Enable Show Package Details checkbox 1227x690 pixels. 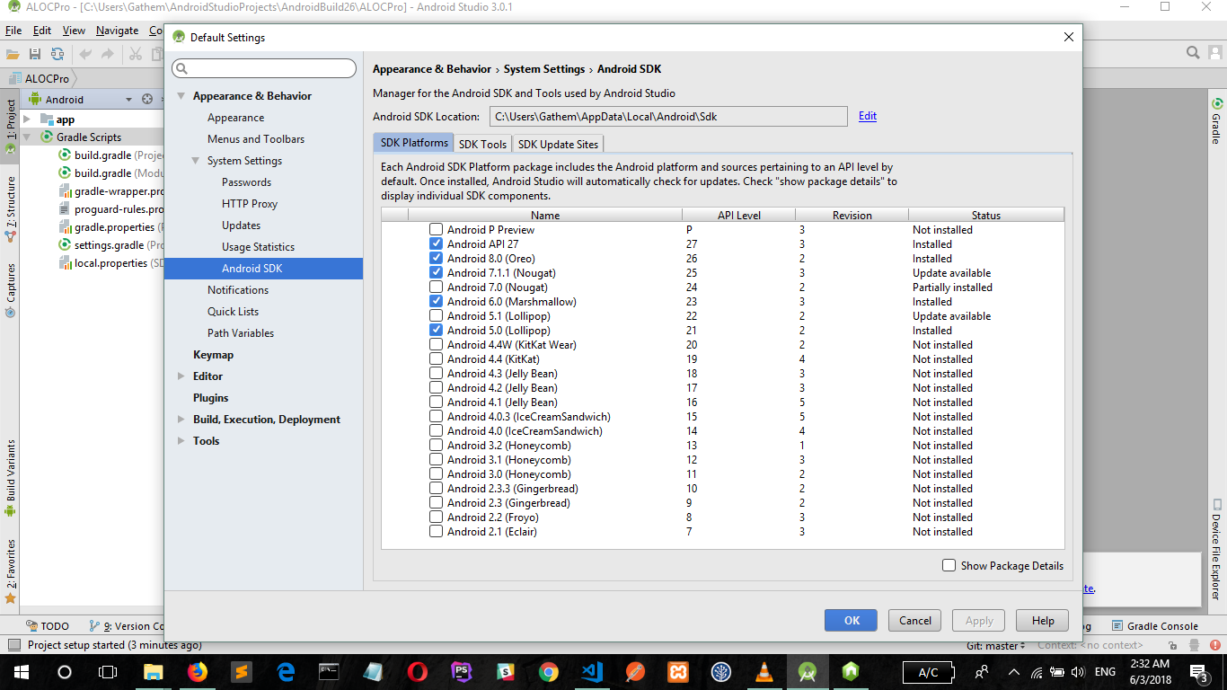(949, 565)
